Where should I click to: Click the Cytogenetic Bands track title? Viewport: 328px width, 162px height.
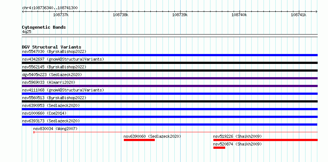(44, 27)
